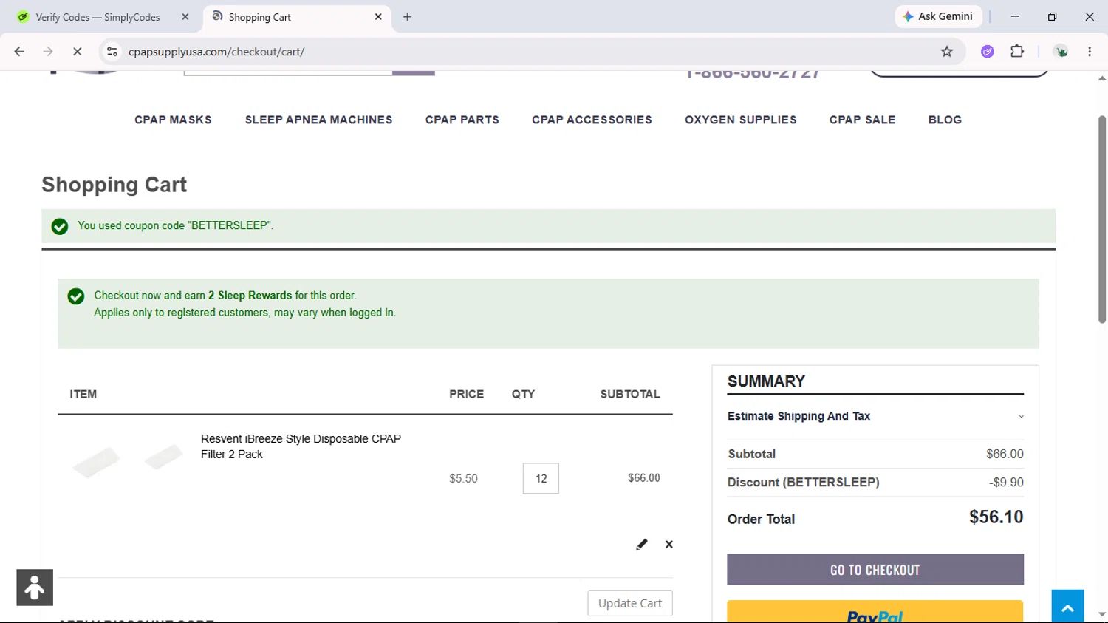Click the Go To Checkout button

(x=875, y=570)
